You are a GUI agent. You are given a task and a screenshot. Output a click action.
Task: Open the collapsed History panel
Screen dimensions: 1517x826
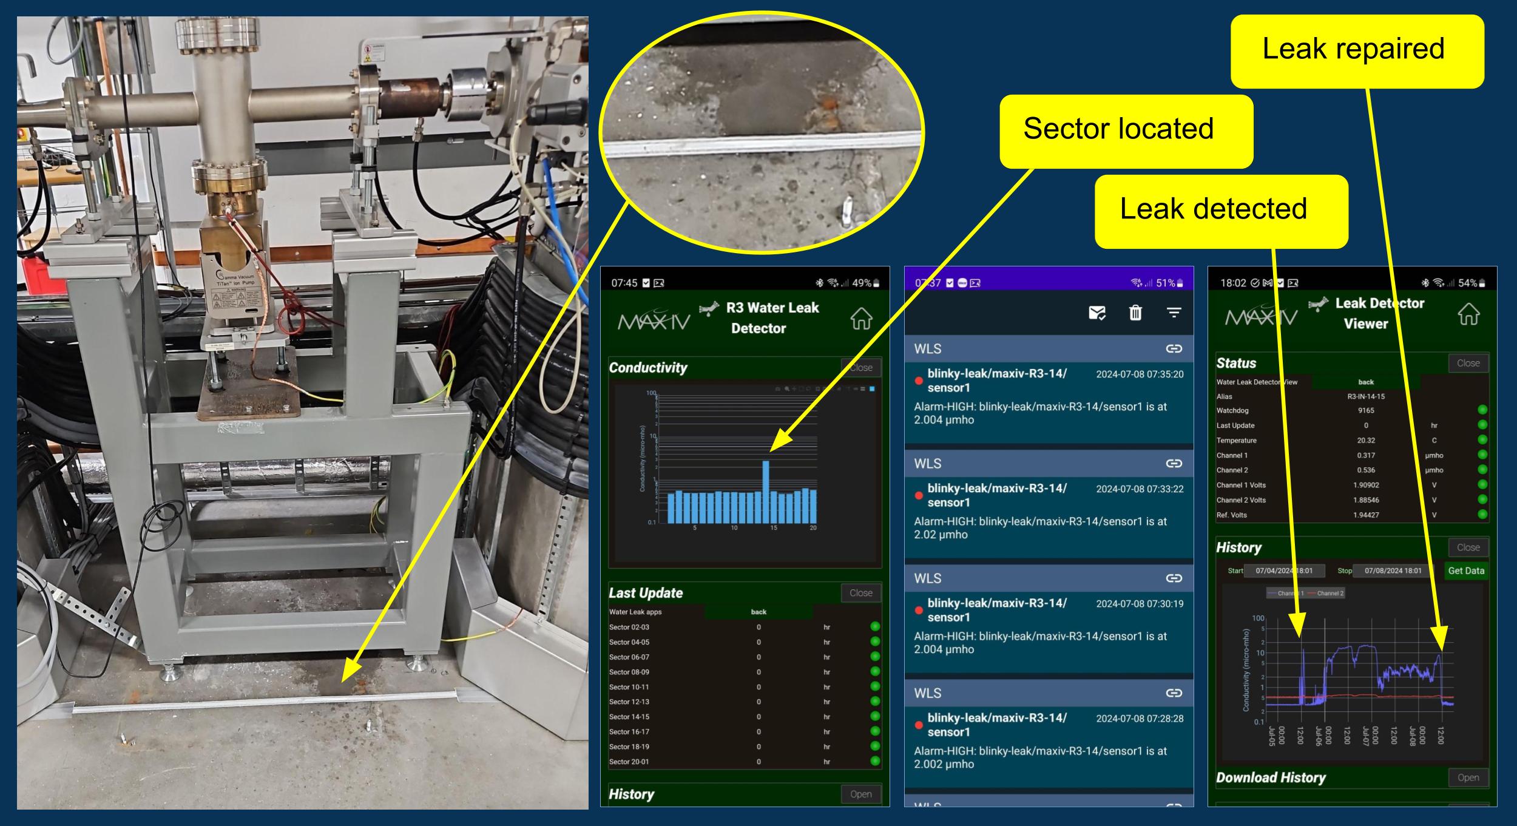(860, 794)
